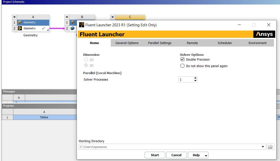
Task: Open the General Options tab
Action: 127,43
